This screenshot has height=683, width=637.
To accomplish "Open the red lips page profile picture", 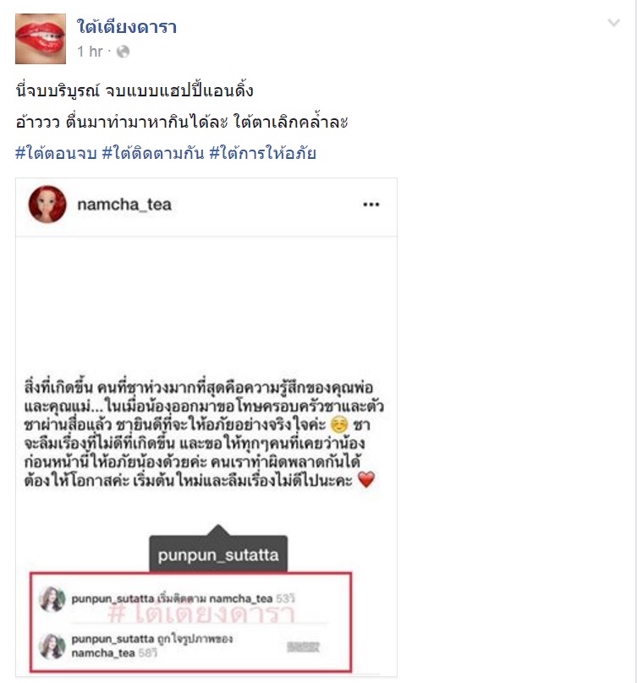I will tap(41, 39).
